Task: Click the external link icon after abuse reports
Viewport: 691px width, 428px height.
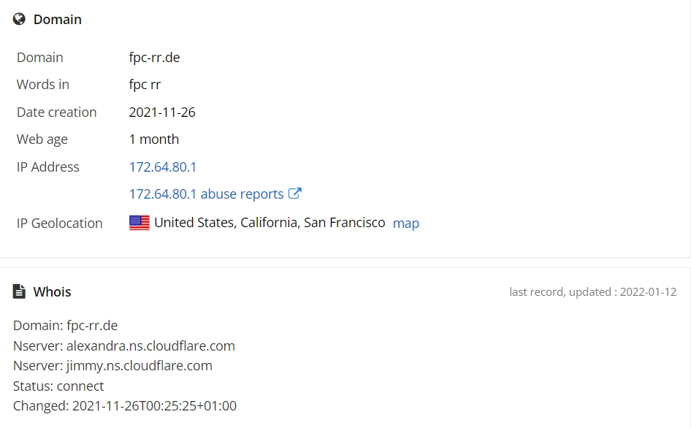Action: [295, 194]
